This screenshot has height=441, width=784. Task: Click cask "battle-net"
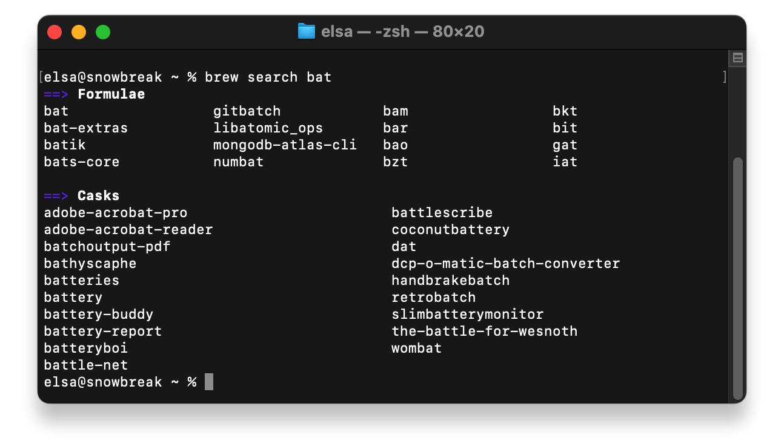[x=86, y=365]
